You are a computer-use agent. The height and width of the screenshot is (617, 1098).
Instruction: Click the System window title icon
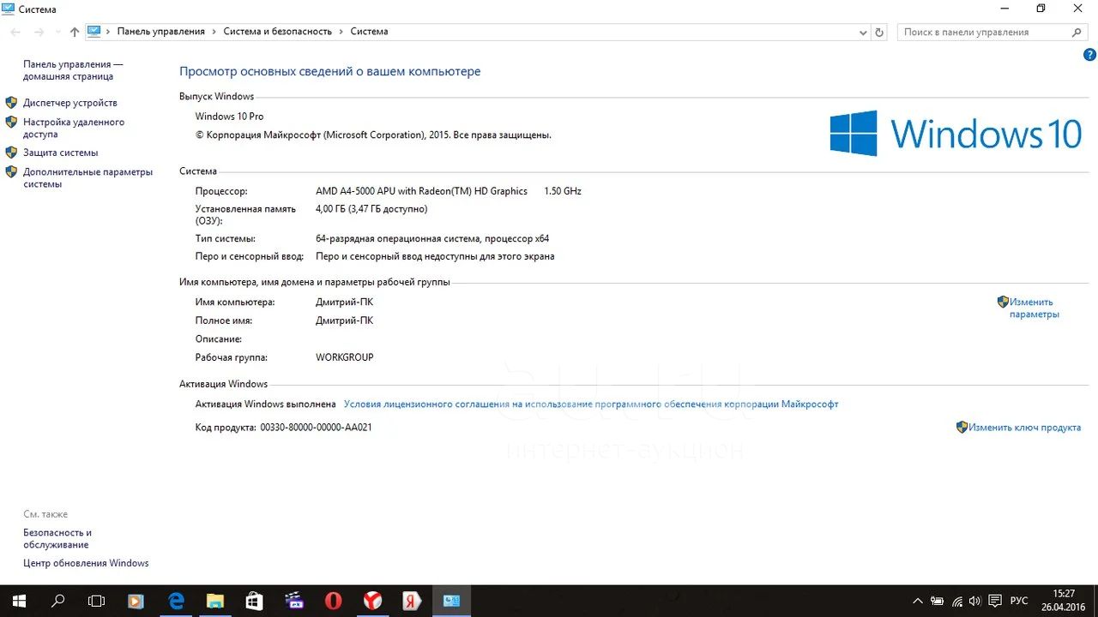[8, 9]
